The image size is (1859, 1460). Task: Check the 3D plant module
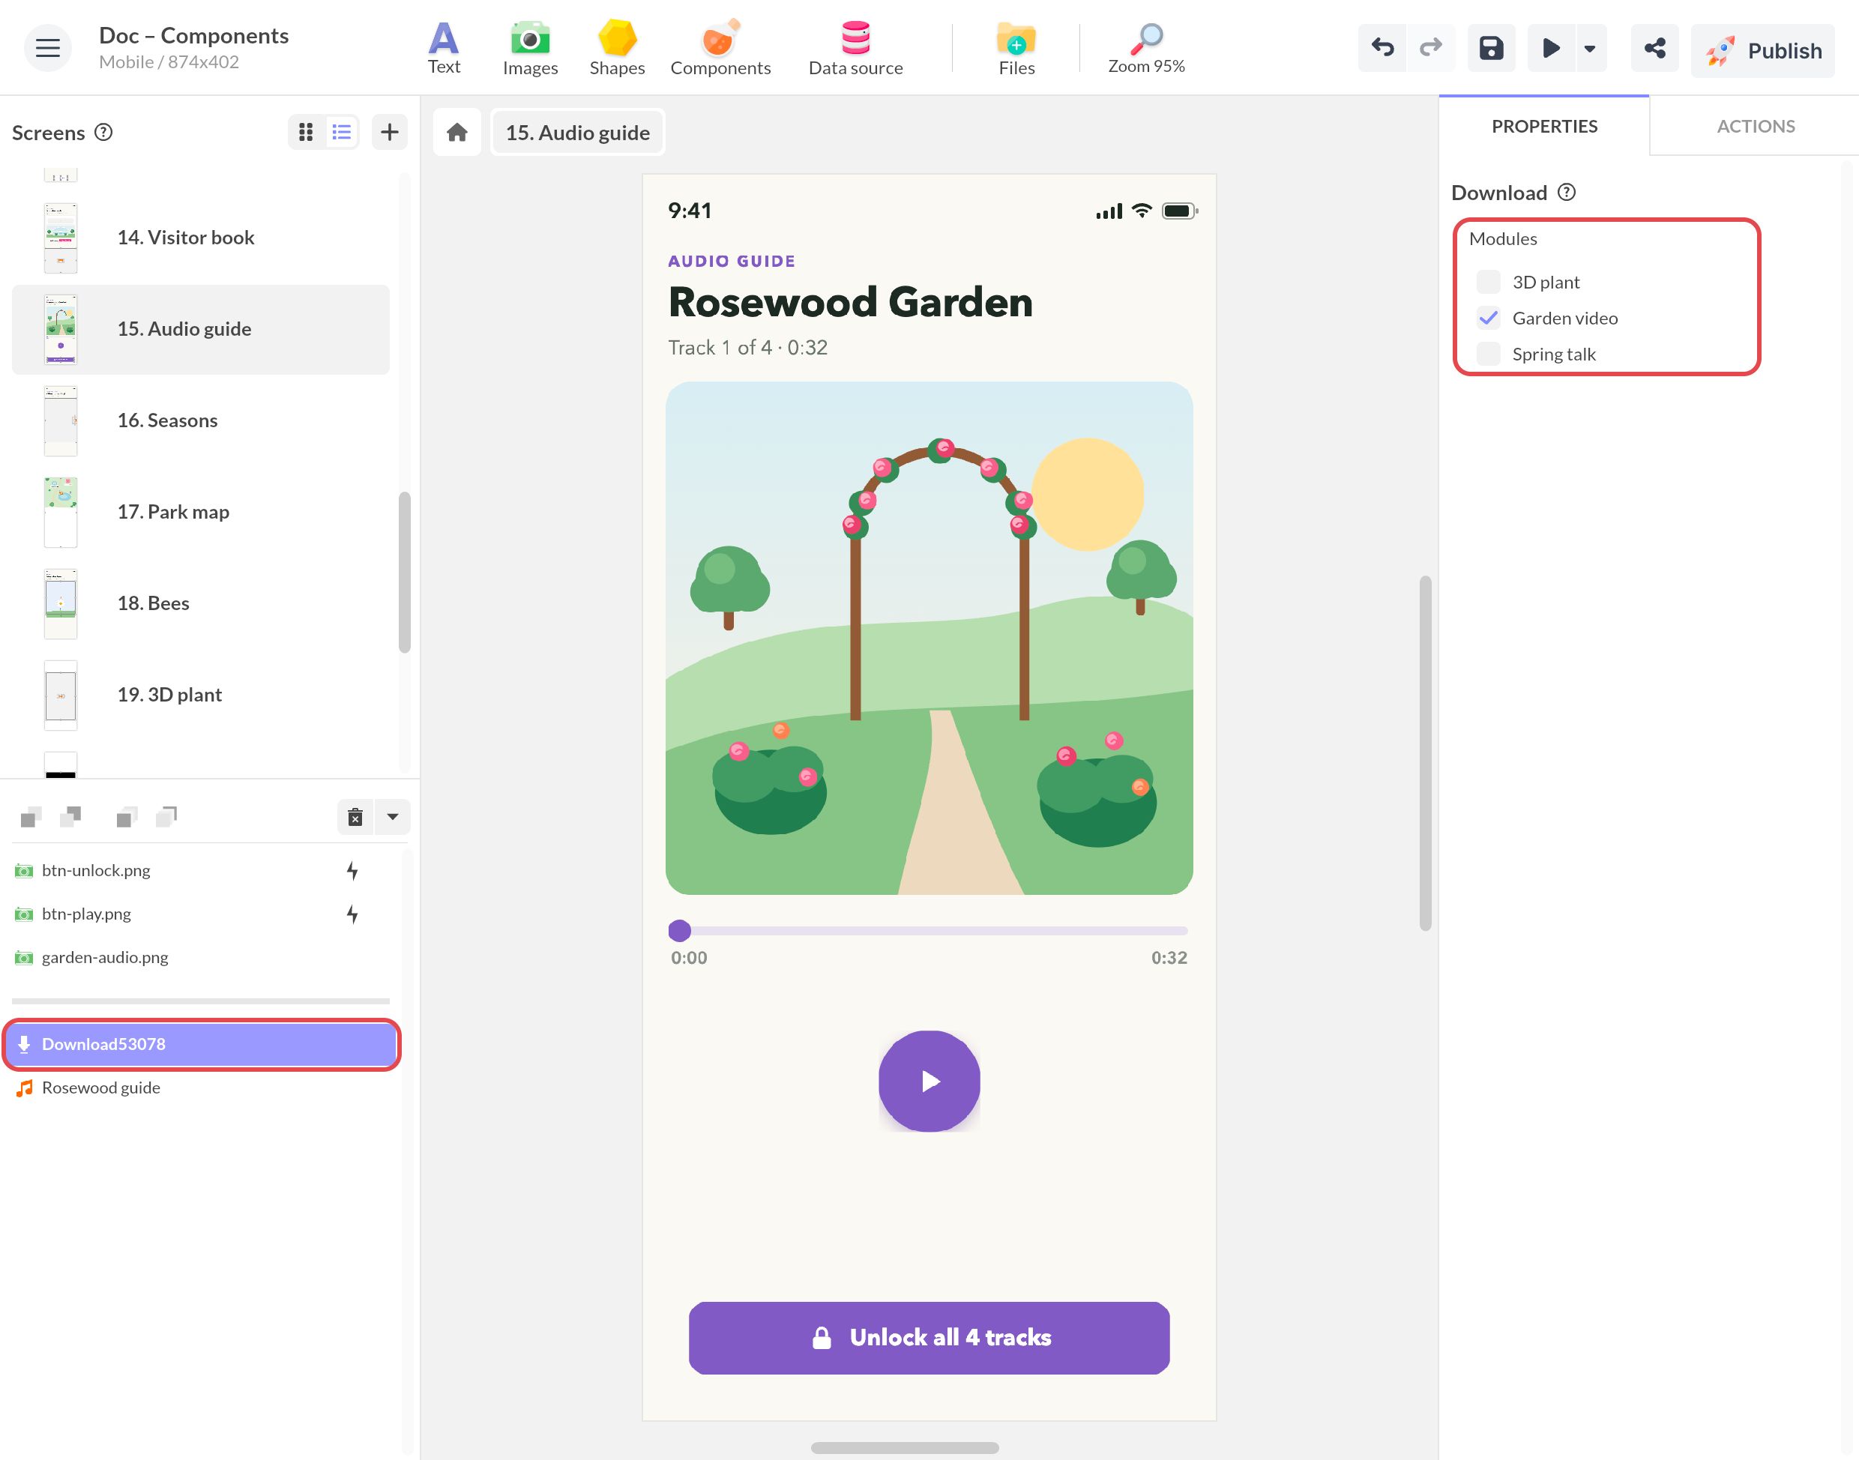(1488, 281)
